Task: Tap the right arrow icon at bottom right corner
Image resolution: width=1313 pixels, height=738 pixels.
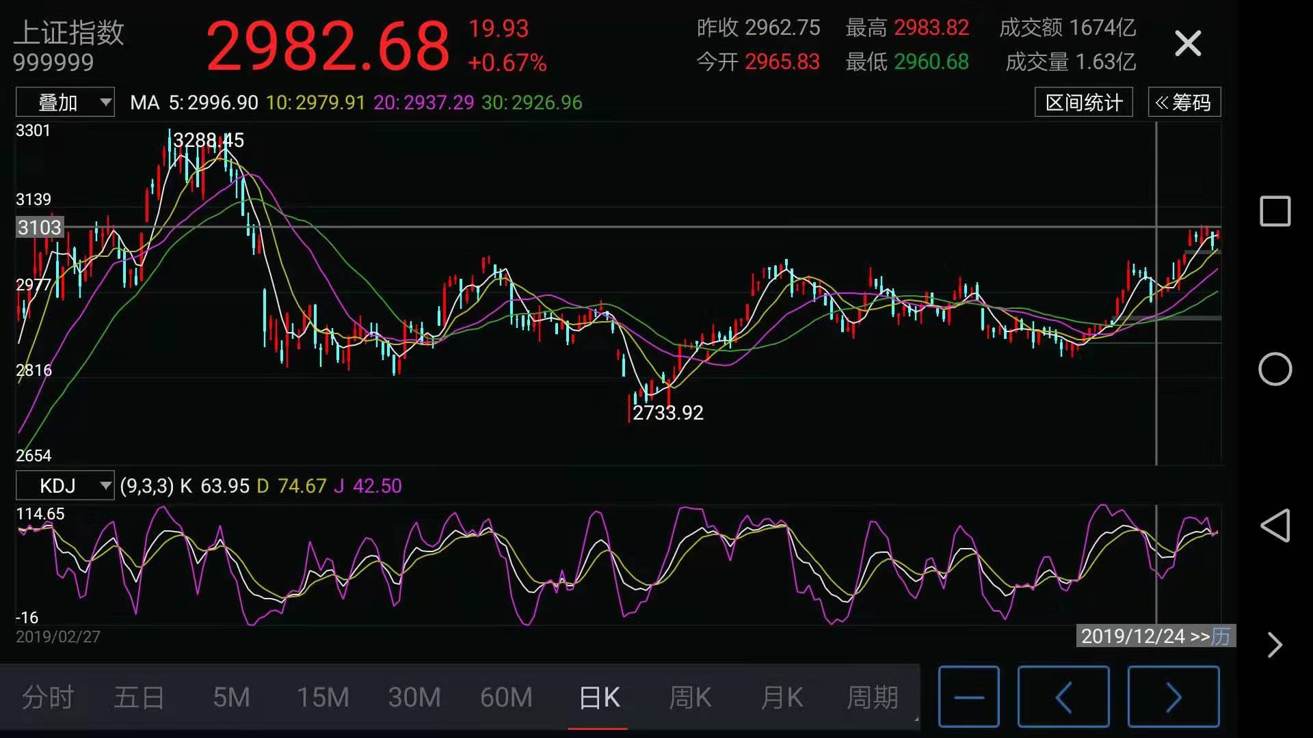Action: pyautogui.click(x=1275, y=644)
